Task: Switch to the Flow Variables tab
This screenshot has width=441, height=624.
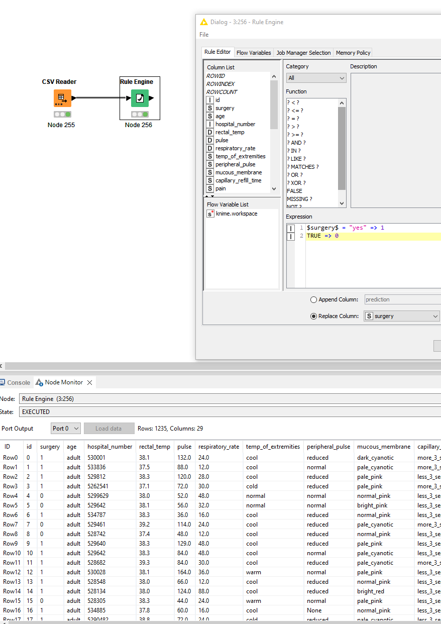Action: [x=254, y=53]
